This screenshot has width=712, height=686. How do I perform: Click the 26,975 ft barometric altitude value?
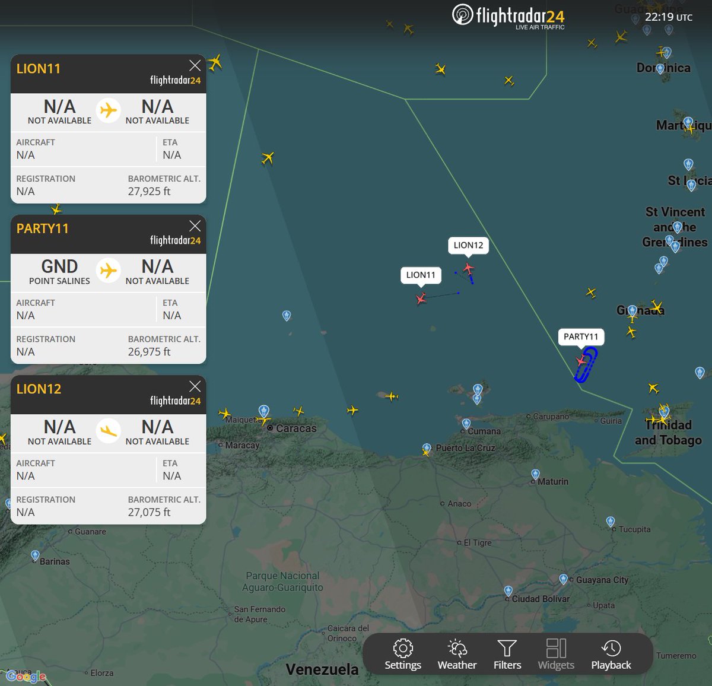point(149,351)
